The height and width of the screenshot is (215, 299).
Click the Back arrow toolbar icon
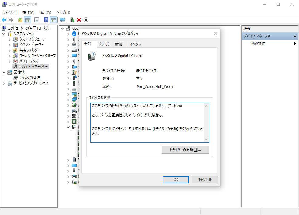pos(4,20)
